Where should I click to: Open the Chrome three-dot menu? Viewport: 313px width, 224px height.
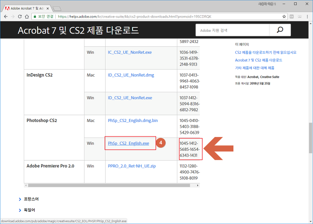pyautogui.click(x=307, y=17)
